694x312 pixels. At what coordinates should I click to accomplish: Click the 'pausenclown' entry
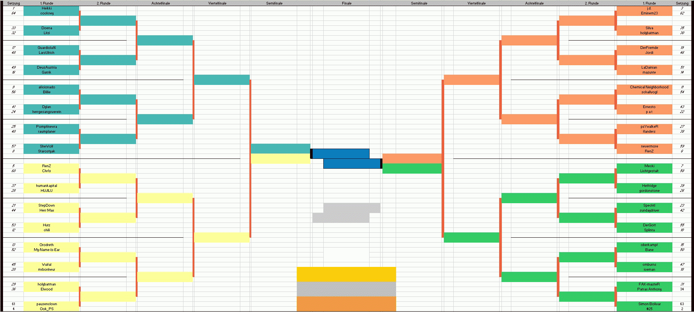click(x=51, y=304)
